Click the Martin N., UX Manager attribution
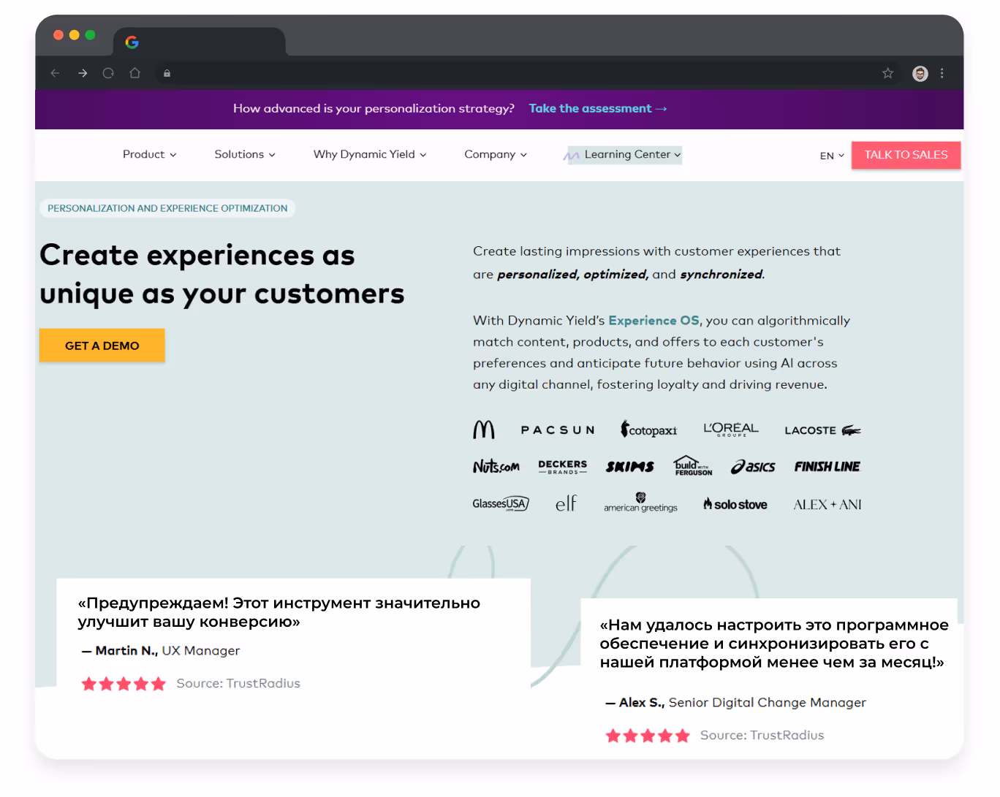This screenshot has height=797, width=1000. tap(160, 651)
